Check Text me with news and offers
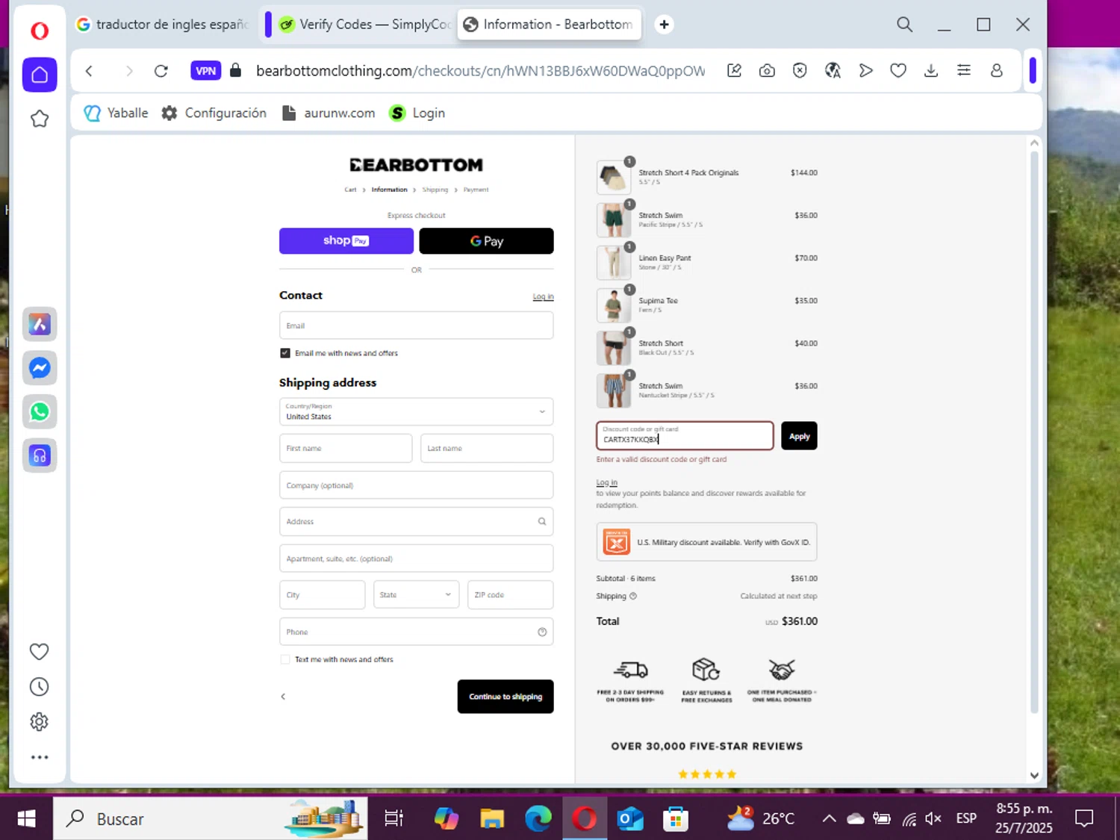The image size is (1120, 840). coord(285,659)
